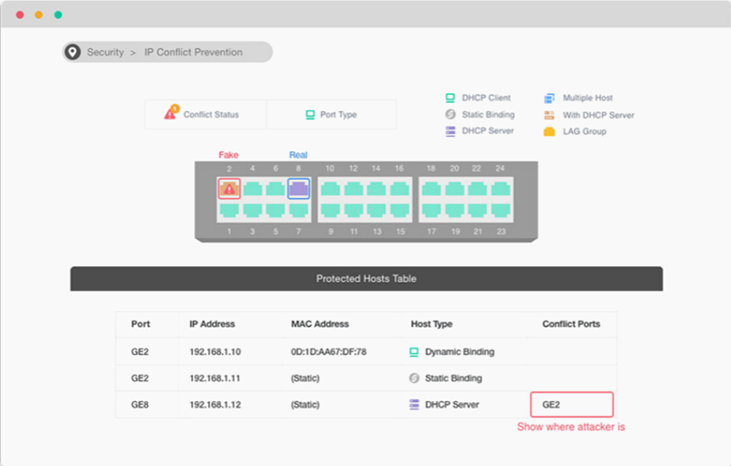Click the LAG Group legend icon

pyautogui.click(x=549, y=131)
